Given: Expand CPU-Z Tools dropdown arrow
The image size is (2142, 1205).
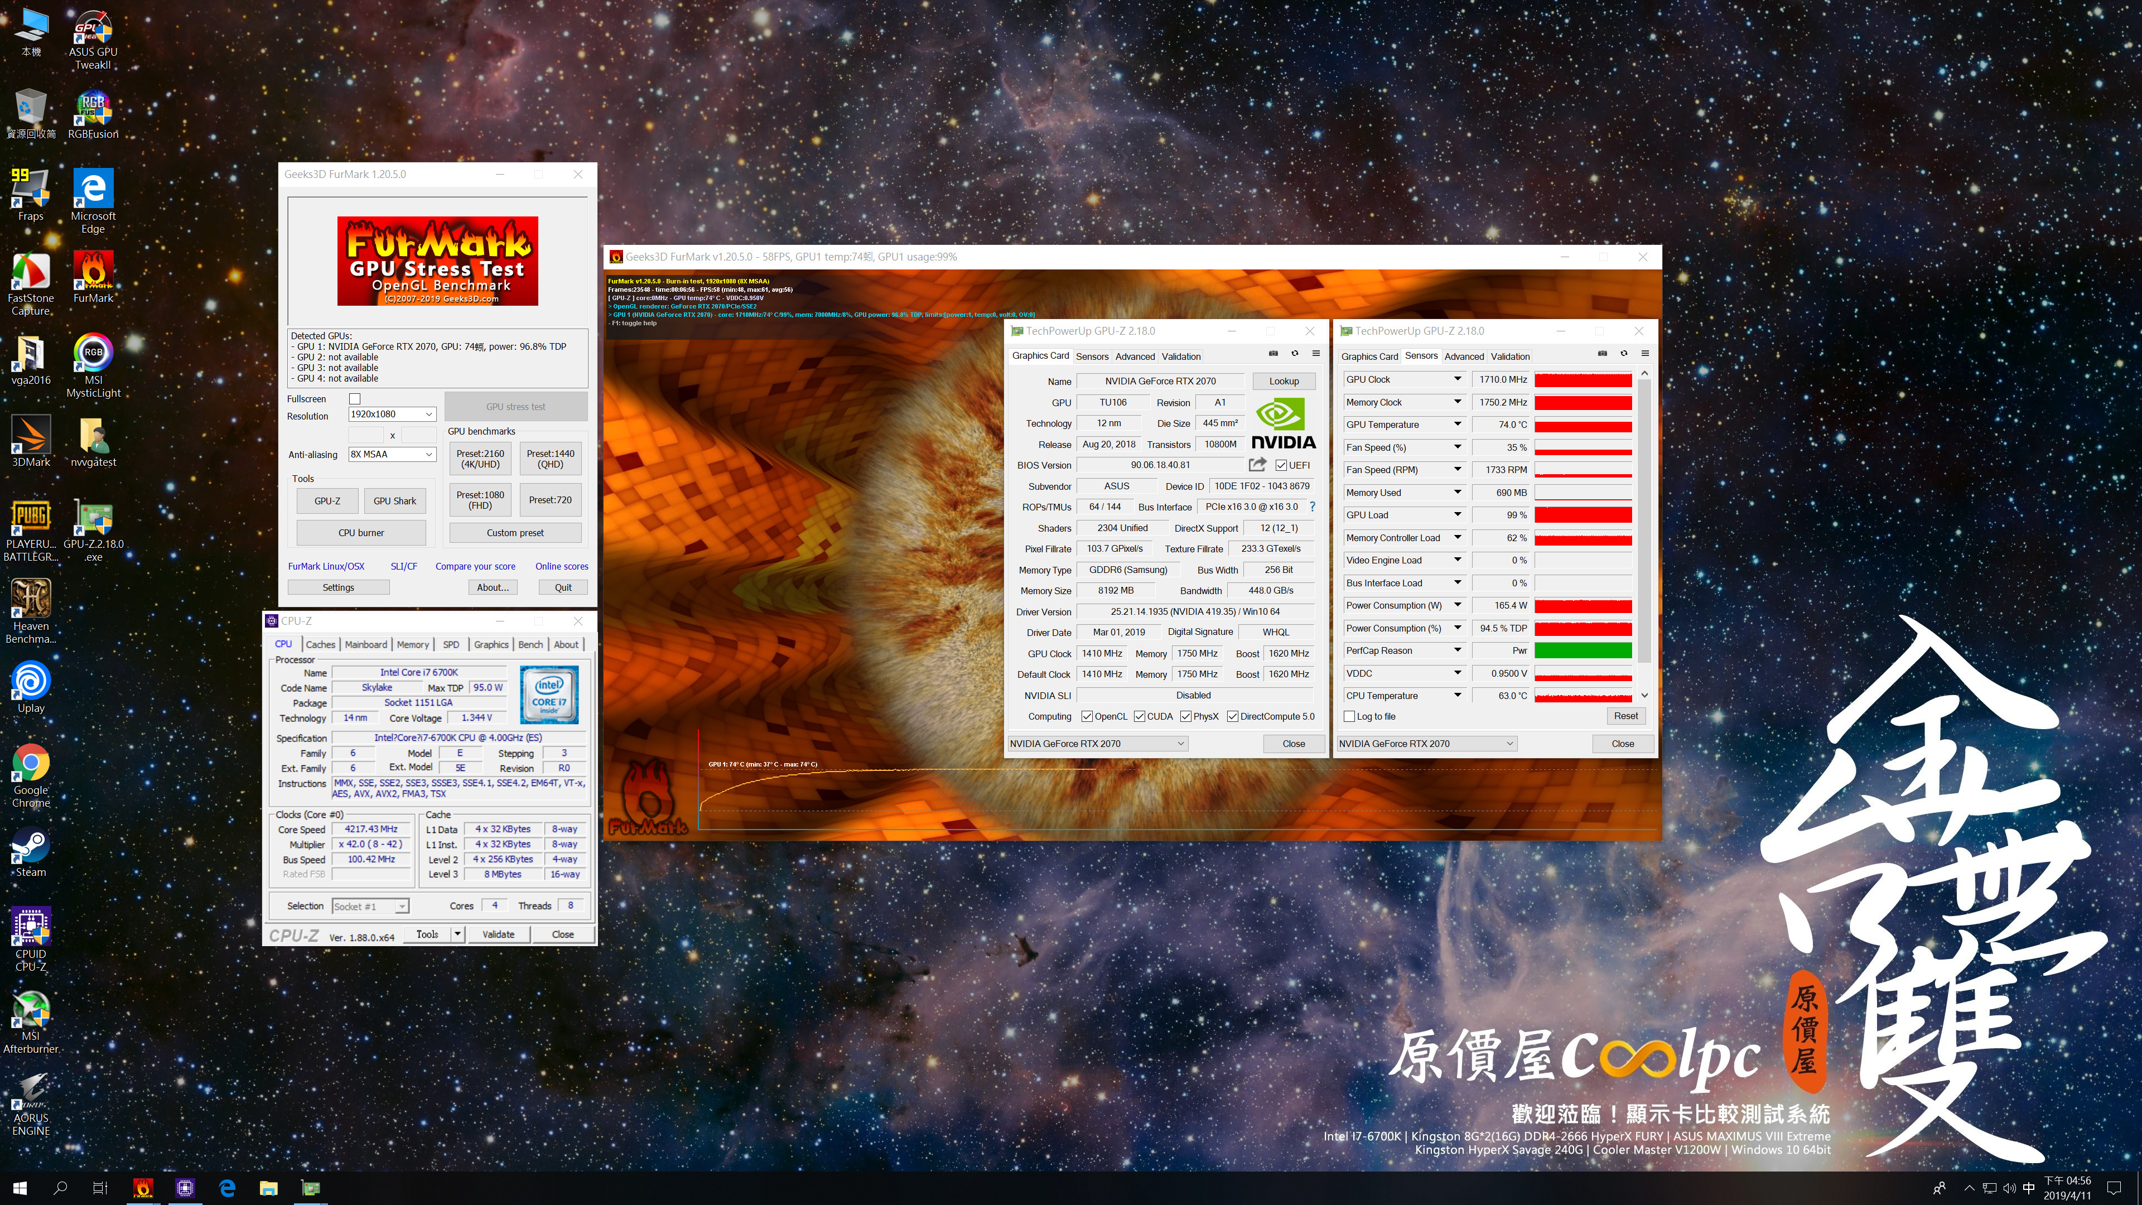Looking at the screenshot, I should coord(457,935).
